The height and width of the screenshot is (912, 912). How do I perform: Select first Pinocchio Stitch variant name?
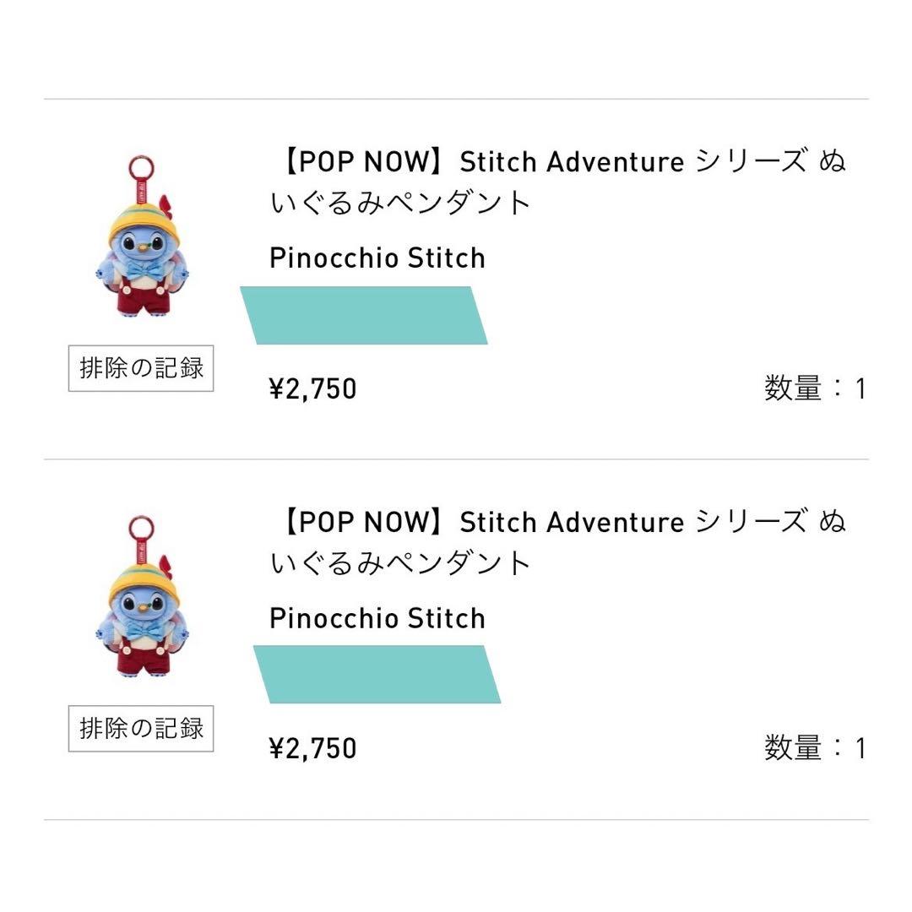point(377,258)
